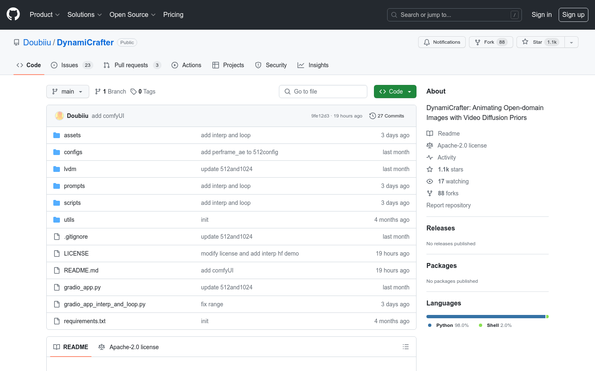Image resolution: width=595 pixels, height=371 pixels.
Task: Open the Pull requests tab
Action: (132, 65)
